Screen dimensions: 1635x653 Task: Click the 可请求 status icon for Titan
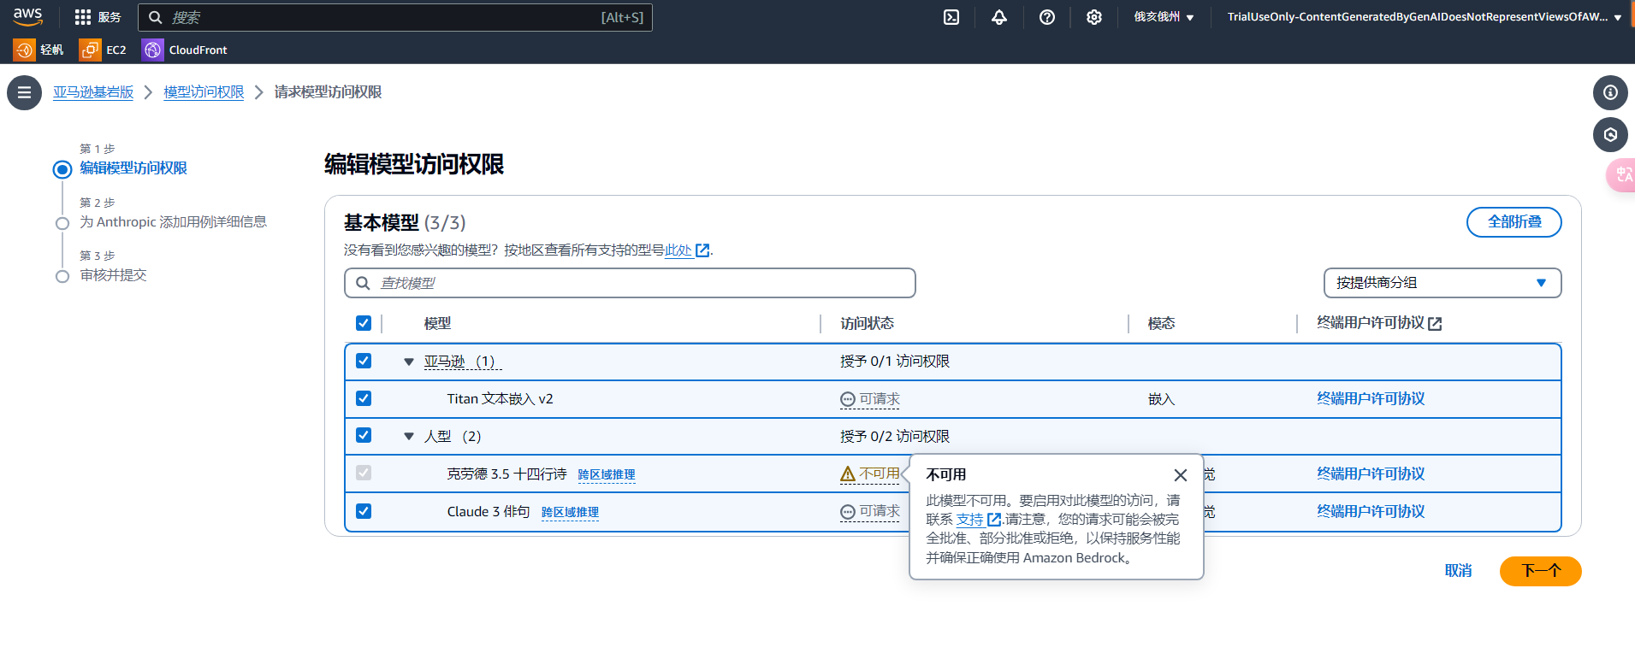coord(848,399)
